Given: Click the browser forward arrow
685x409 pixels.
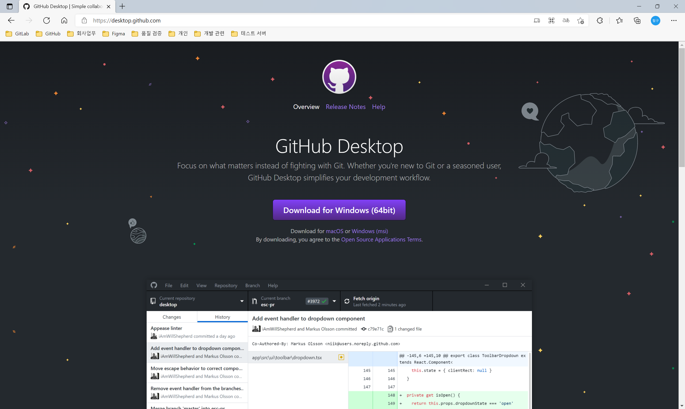Looking at the screenshot, I should (x=29, y=20).
